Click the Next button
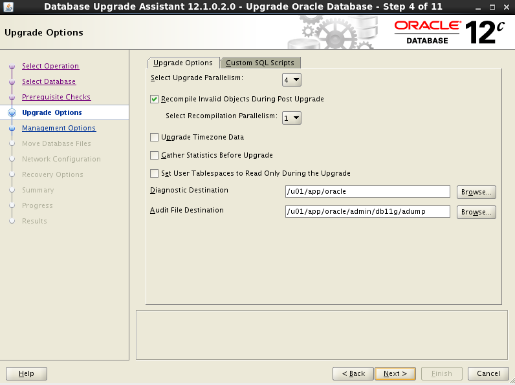Viewport: 515px width, 385px height. [395, 373]
